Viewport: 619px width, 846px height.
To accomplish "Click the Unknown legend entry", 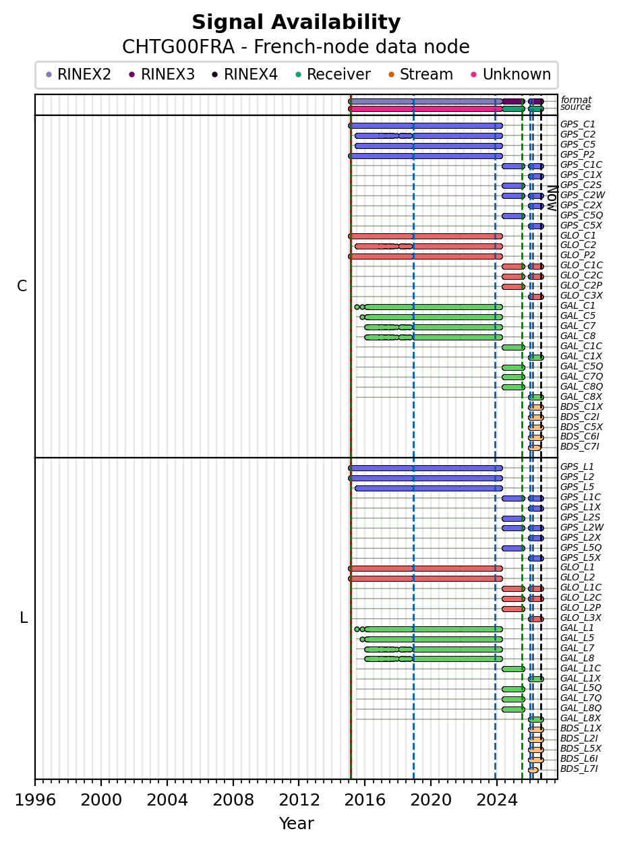I will pos(510,75).
